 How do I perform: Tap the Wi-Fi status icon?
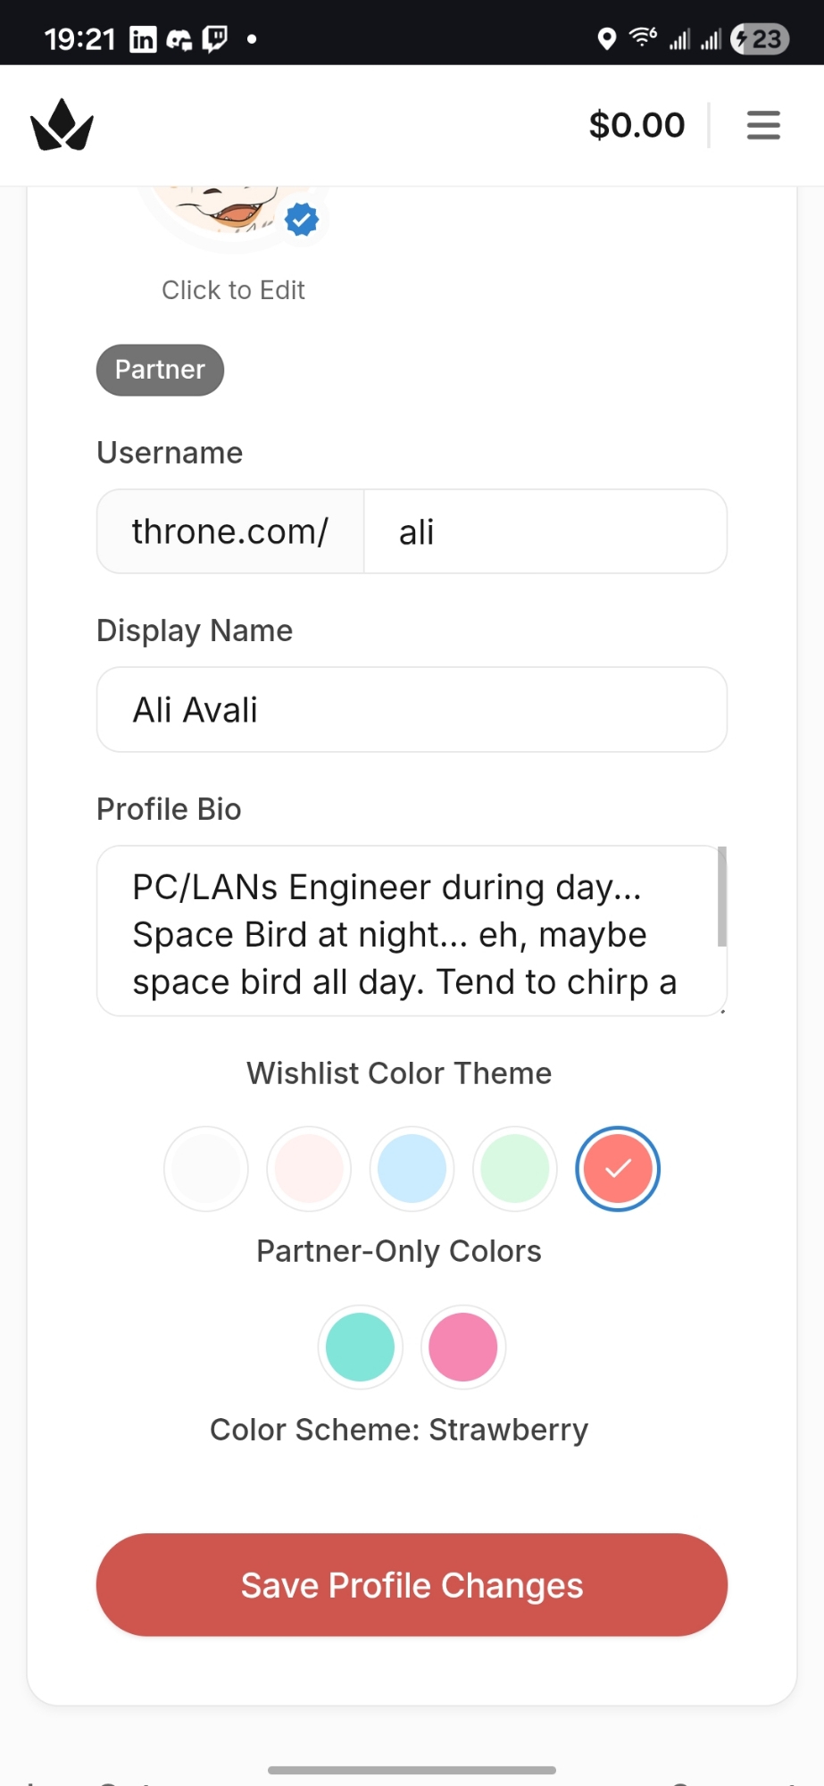coord(643,38)
